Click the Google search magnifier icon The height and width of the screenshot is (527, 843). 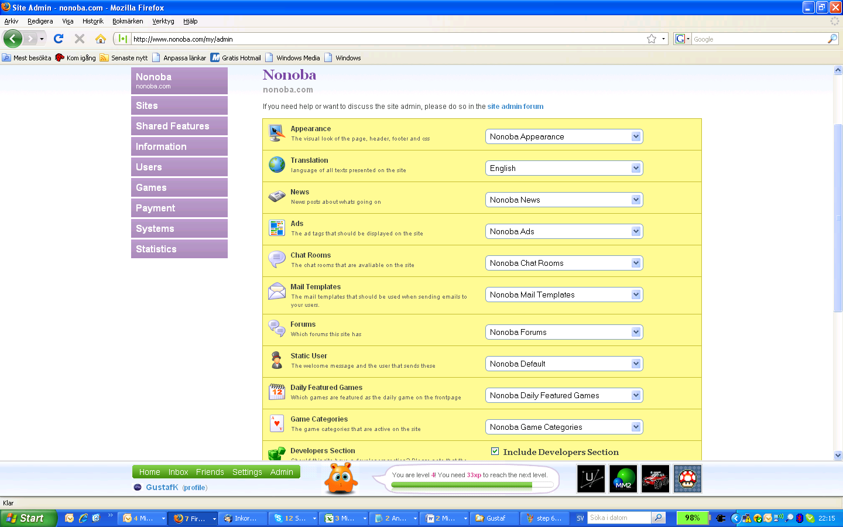[x=832, y=39]
